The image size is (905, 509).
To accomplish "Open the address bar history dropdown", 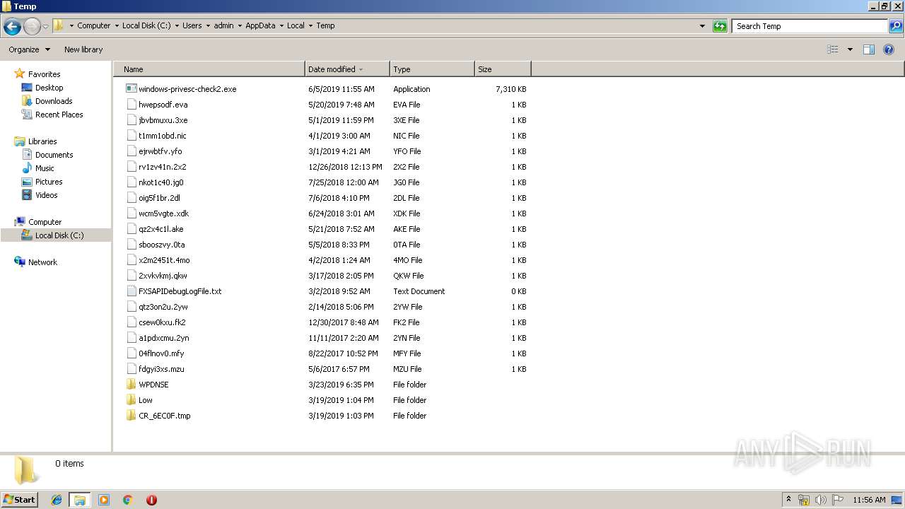I will tap(702, 26).
